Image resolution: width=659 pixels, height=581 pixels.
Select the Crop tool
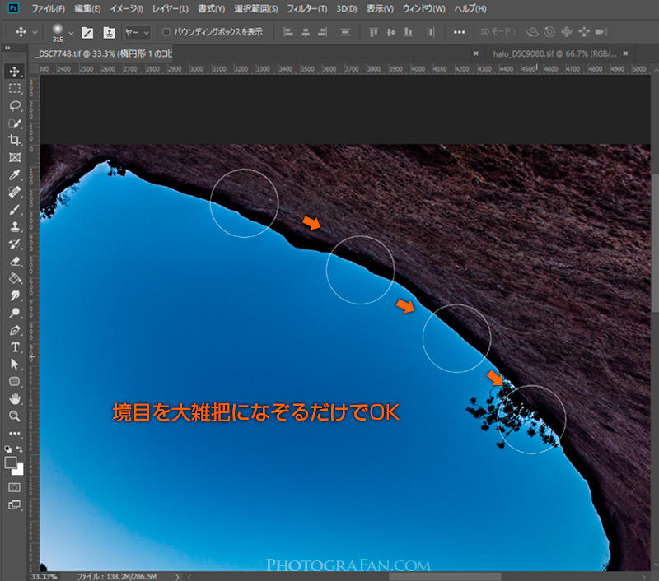15,140
